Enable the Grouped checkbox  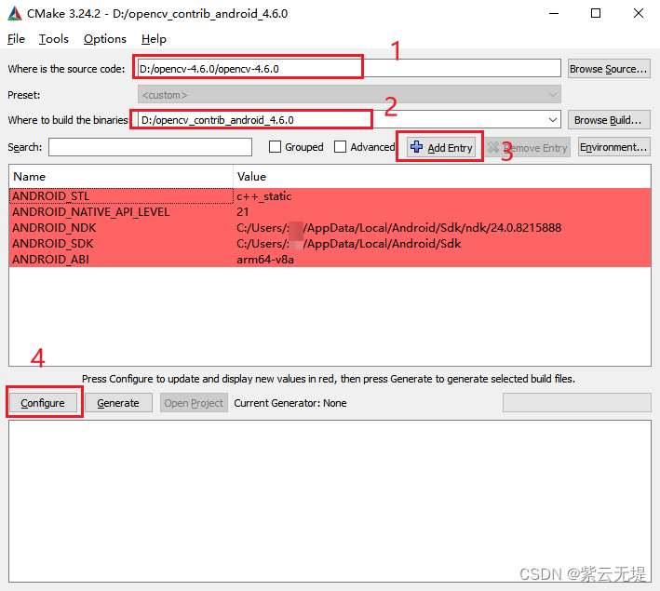275,147
